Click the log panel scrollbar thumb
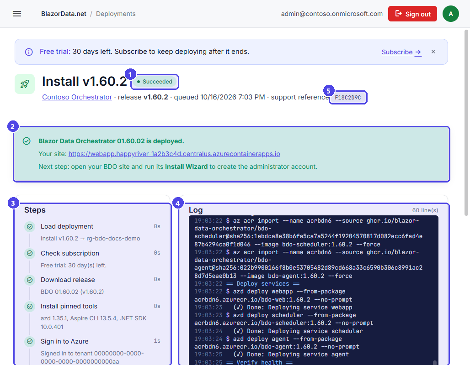 [435, 362]
